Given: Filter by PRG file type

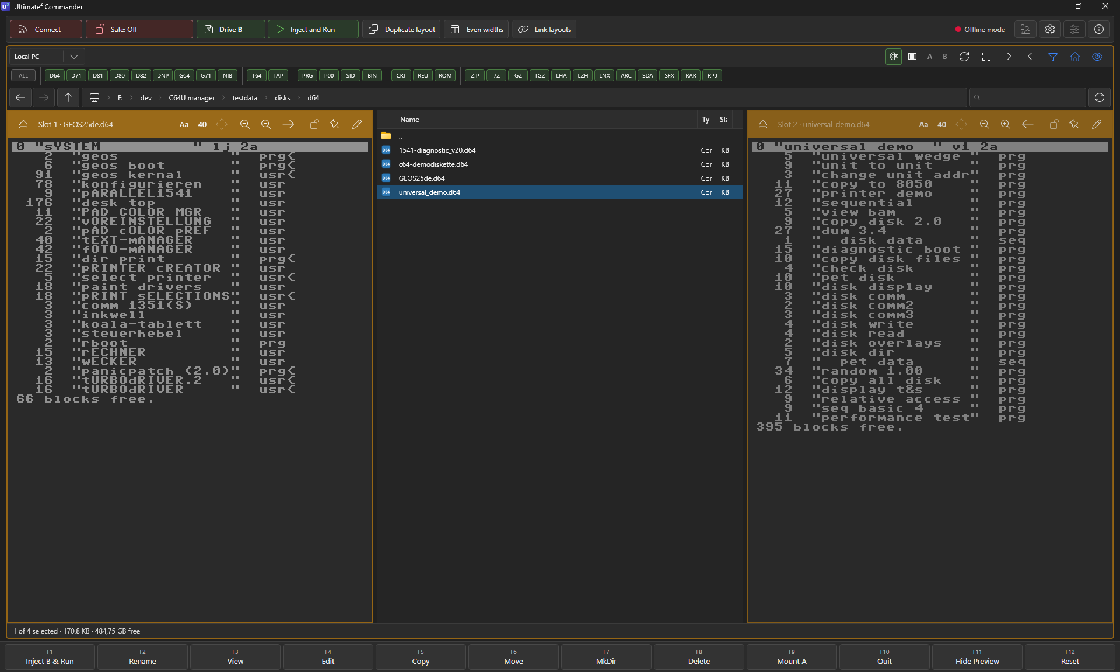Looking at the screenshot, I should [307, 75].
